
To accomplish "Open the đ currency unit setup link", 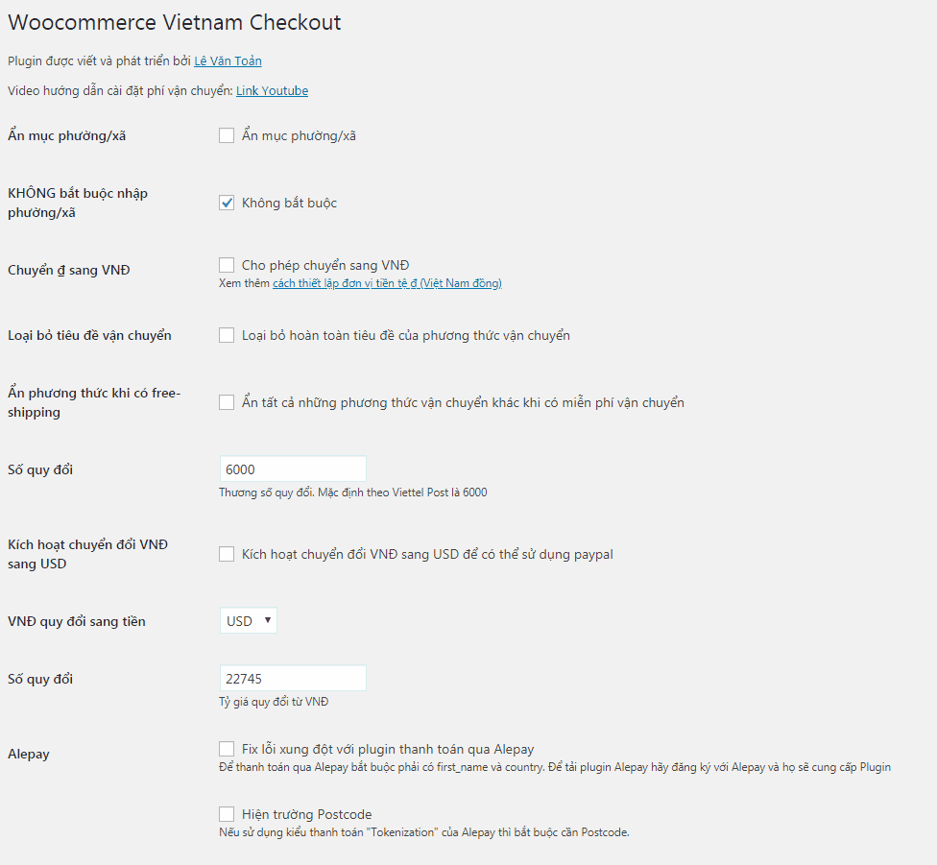I will [387, 283].
